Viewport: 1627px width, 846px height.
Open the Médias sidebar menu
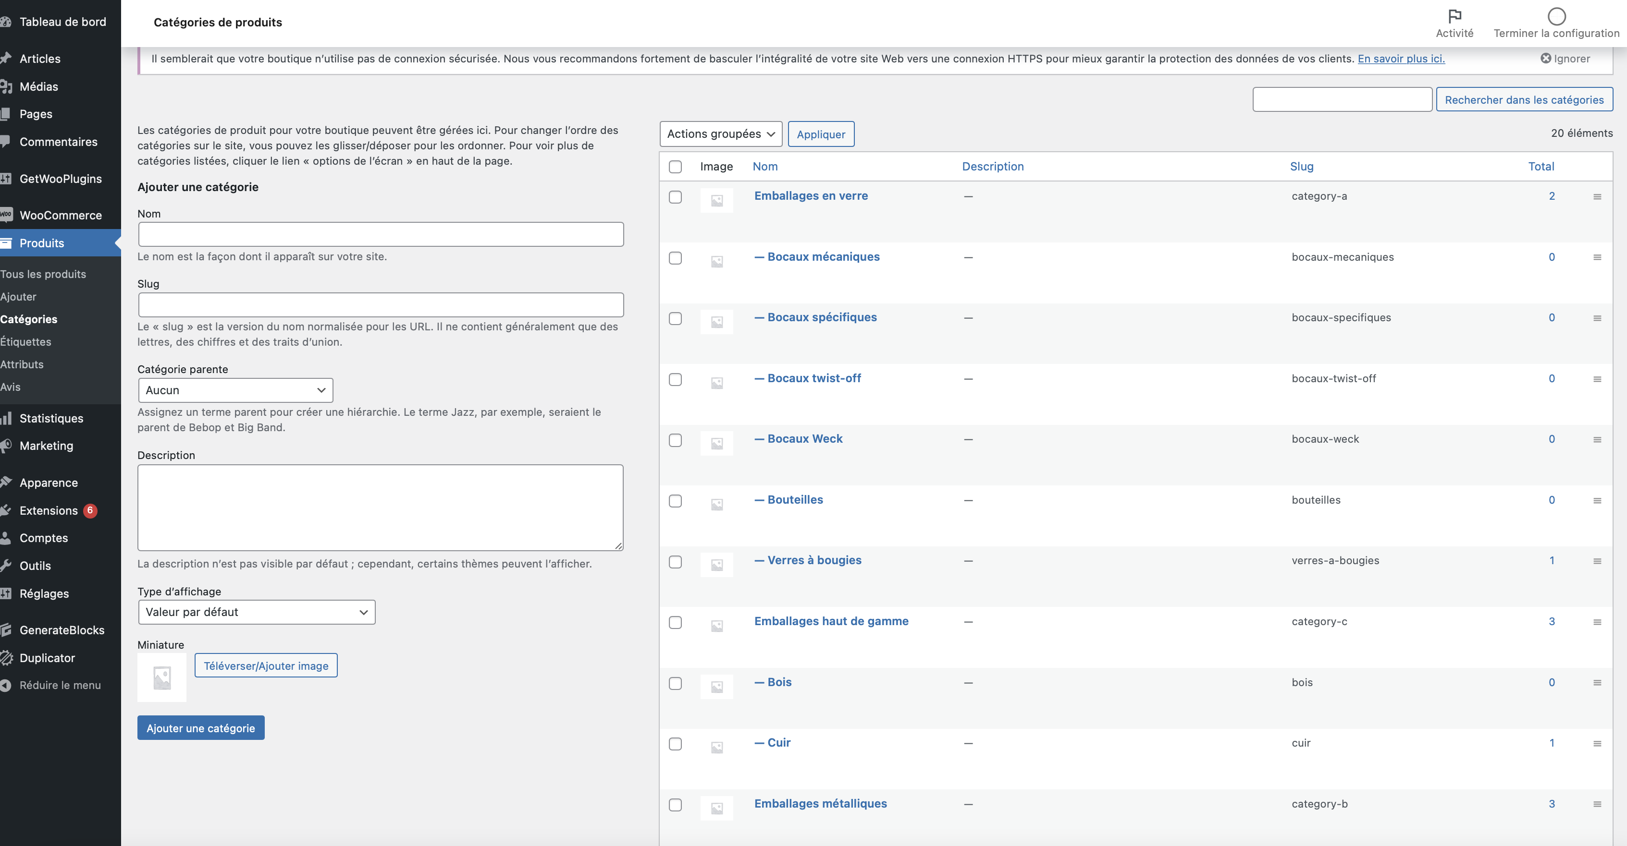tap(38, 86)
